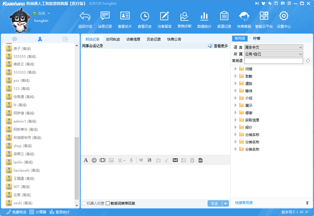Switch to the 历史记录 tab

(154, 39)
